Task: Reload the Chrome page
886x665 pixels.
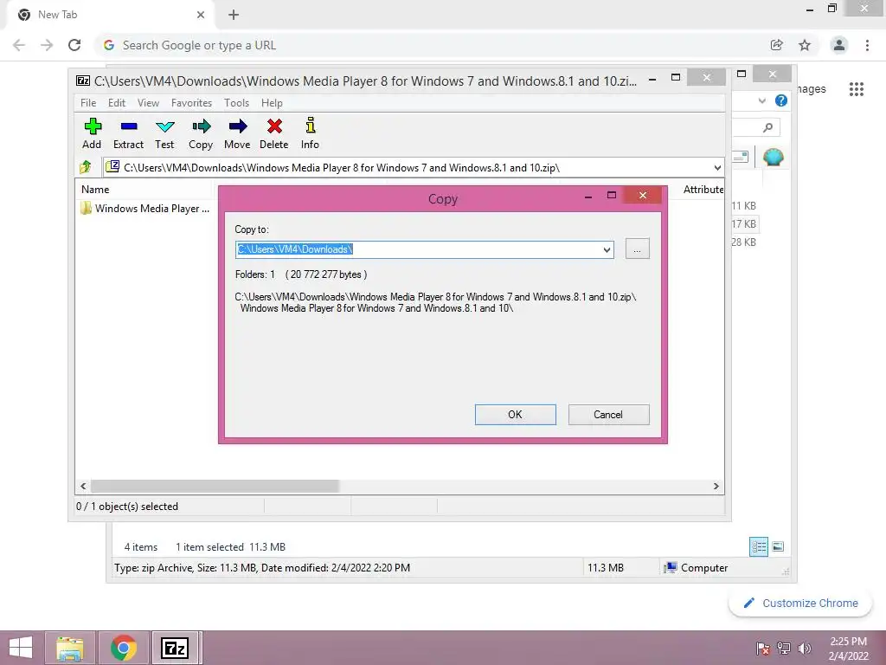Action: click(74, 45)
